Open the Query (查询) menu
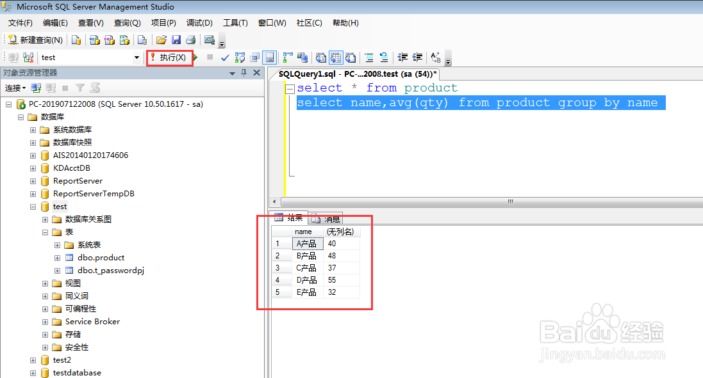The image size is (703, 378). pyautogui.click(x=127, y=23)
